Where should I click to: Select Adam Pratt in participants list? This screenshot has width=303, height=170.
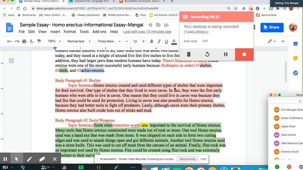coord(288,127)
